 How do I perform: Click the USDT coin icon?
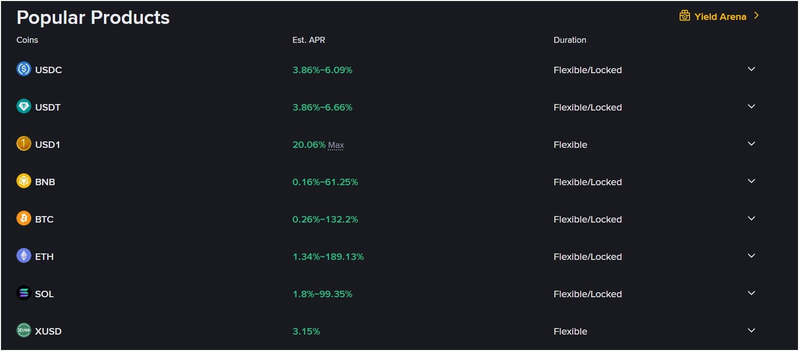coord(23,107)
